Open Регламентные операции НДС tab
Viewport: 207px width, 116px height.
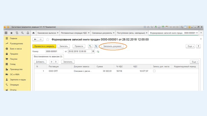pos(74,33)
